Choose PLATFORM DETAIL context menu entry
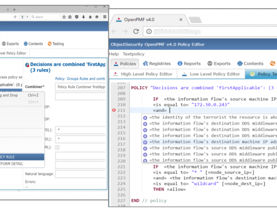Viewport: 277px width, 212px height. [x=22, y=164]
